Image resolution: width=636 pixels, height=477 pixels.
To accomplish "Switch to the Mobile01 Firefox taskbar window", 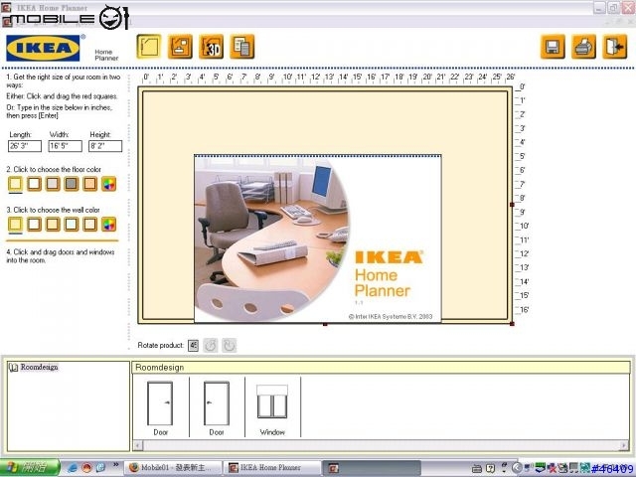I will pyautogui.click(x=173, y=468).
